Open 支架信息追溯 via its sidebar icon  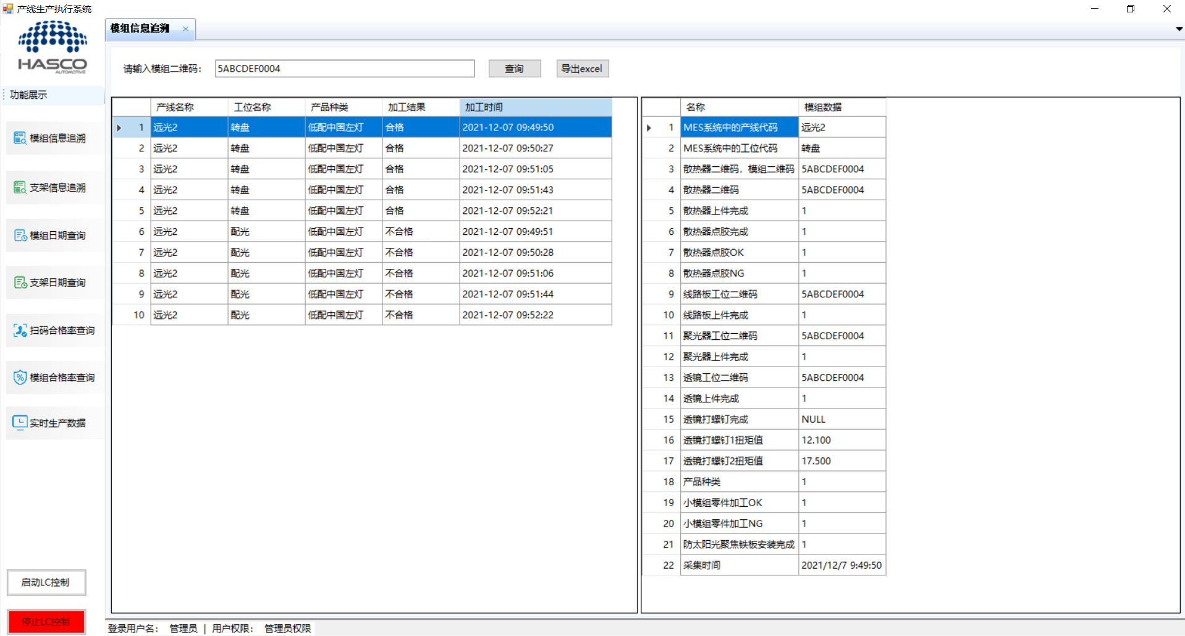[x=20, y=187]
